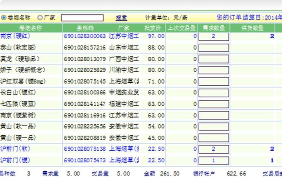Click the 中烟实业发 manufacturer cell

124,92
